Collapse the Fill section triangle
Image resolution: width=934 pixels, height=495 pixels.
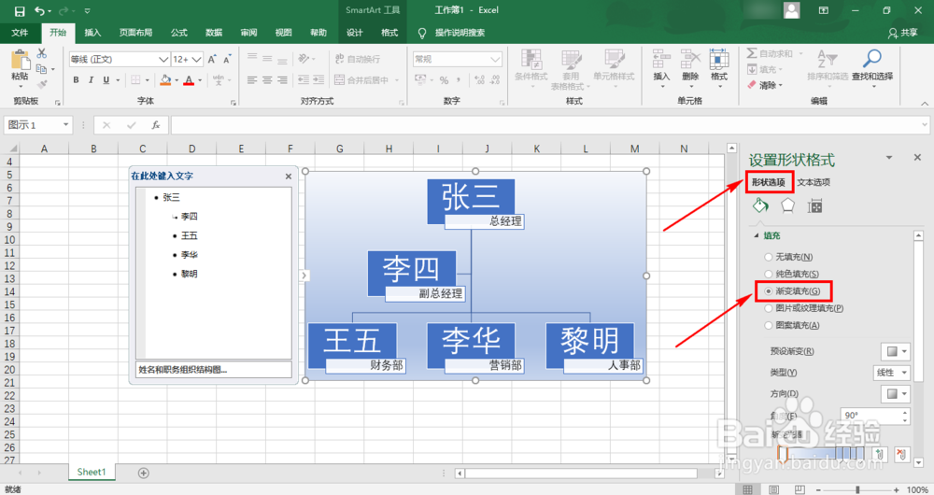(757, 236)
